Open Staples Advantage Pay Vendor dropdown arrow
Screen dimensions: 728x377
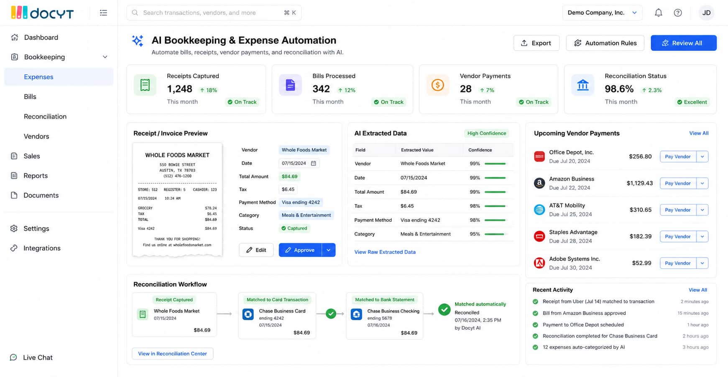tap(702, 236)
